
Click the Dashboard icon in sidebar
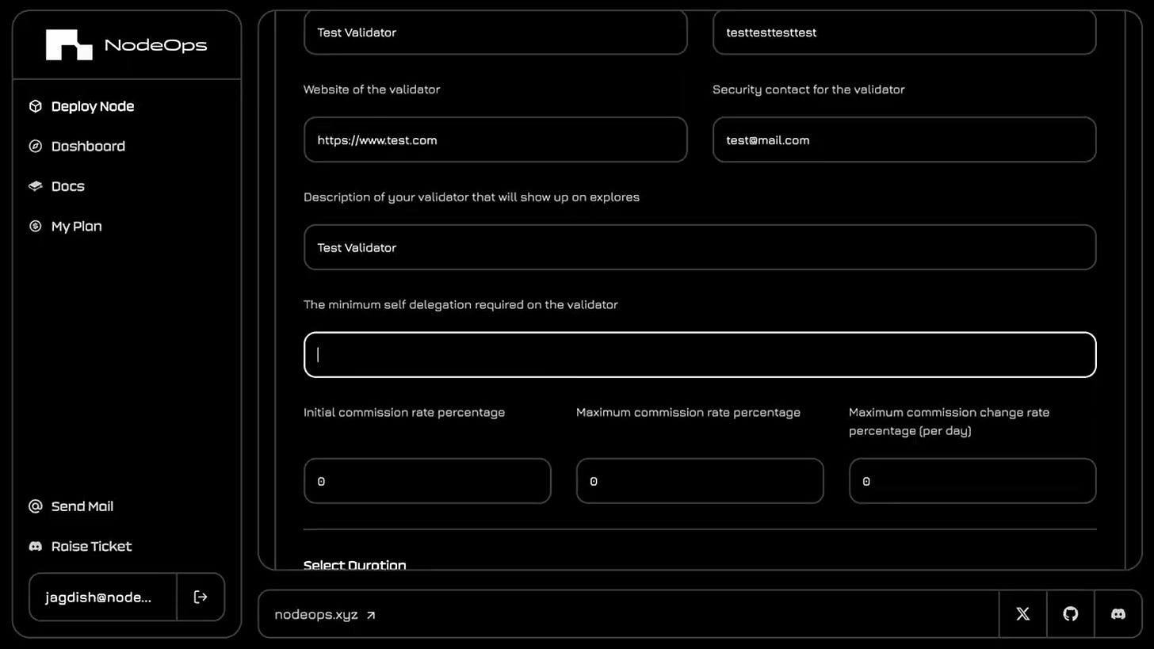point(36,146)
